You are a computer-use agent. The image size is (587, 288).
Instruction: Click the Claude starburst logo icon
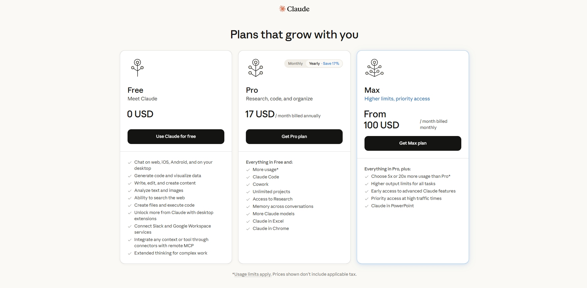click(x=282, y=9)
